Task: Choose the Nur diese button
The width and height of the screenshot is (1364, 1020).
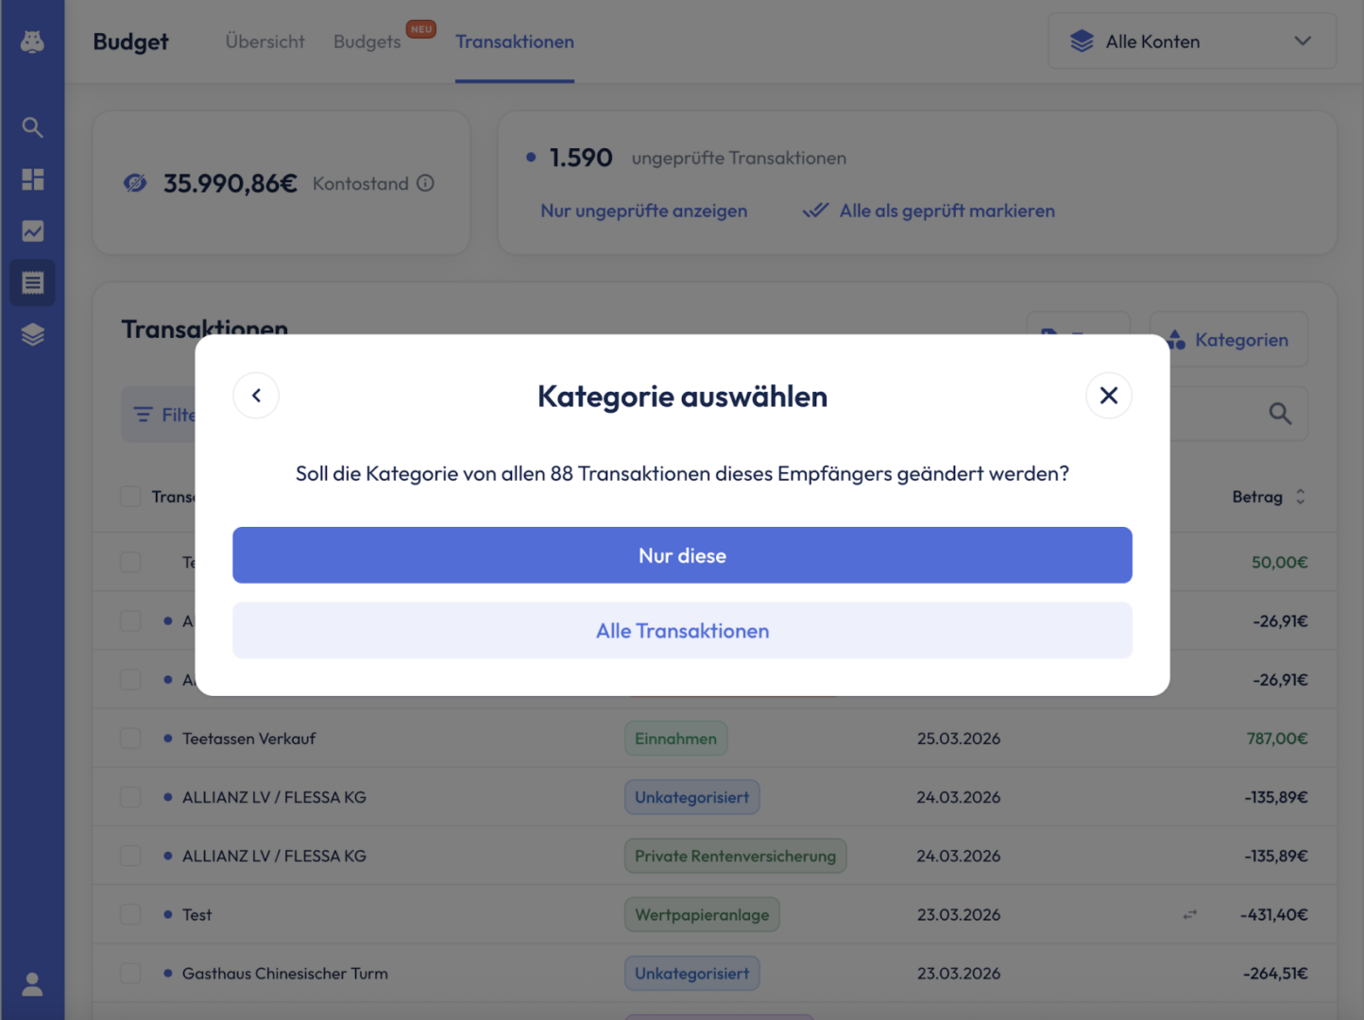Action: point(682,555)
